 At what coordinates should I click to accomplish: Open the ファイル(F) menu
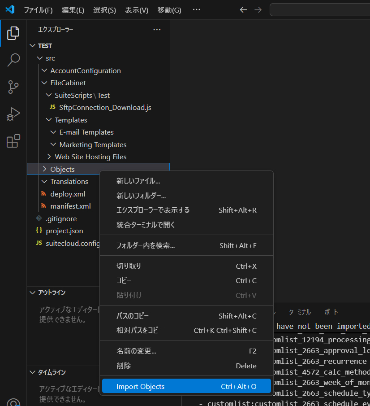(x=38, y=10)
